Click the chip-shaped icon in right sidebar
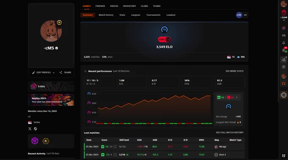This screenshot has width=288, height=160. click(284, 95)
